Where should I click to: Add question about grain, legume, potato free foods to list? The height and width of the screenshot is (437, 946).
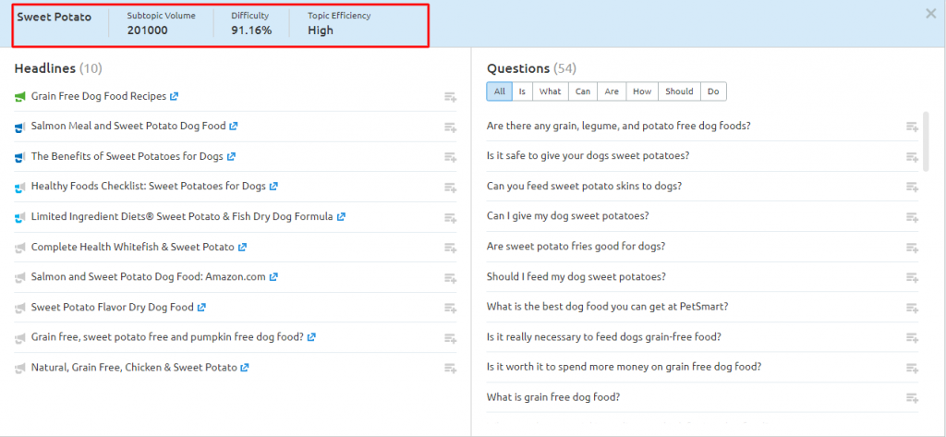912,127
